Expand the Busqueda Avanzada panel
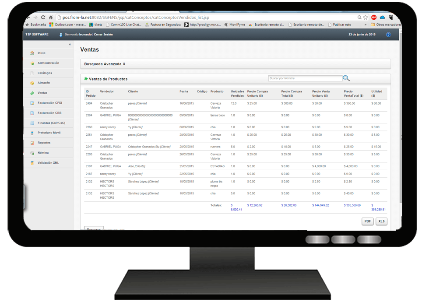 tap(105, 64)
